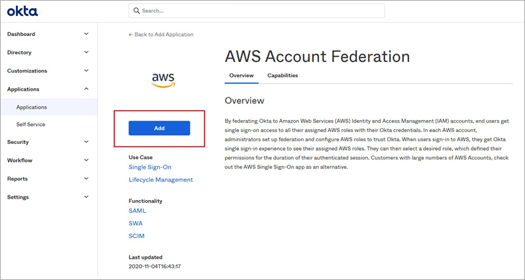
Task: Click the blue Add button
Action: (x=159, y=128)
